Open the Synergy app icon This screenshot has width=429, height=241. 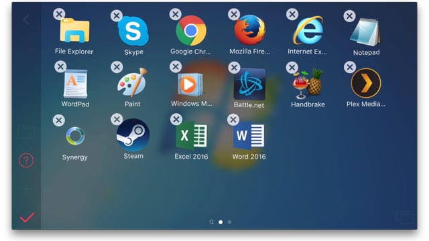click(x=75, y=136)
